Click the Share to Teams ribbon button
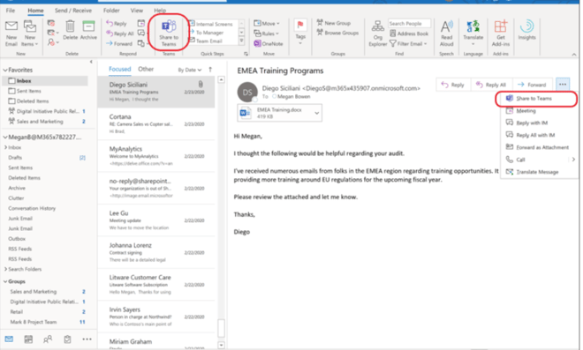Image resolution: width=583 pixels, height=350 pixels. tap(169, 34)
